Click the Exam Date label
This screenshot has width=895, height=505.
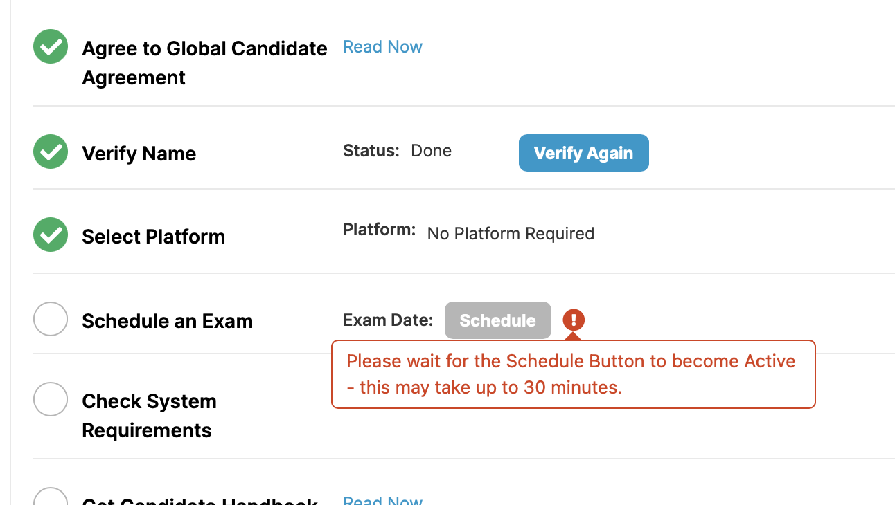(388, 320)
